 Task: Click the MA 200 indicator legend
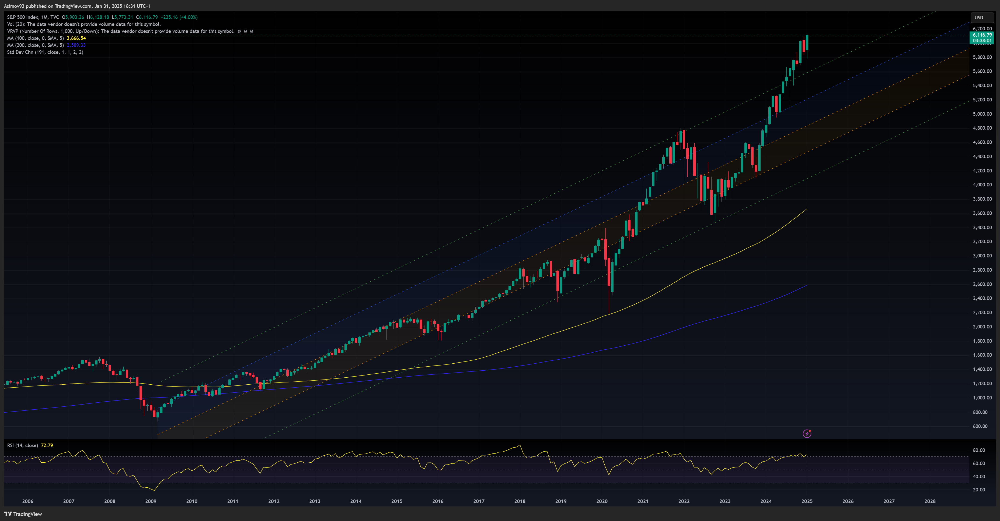tap(35, 45)
